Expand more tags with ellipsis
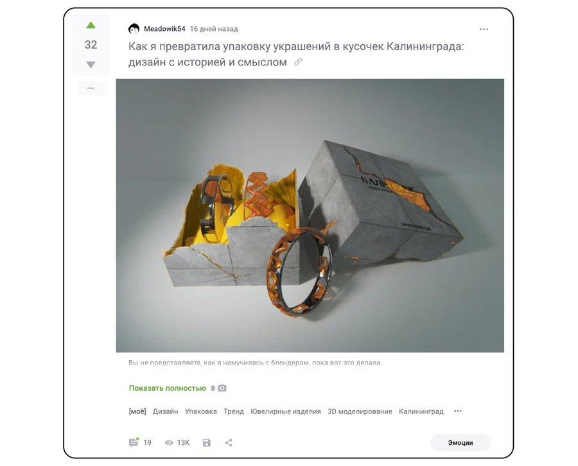Screen dimensions: 578x466 [457, 411]
